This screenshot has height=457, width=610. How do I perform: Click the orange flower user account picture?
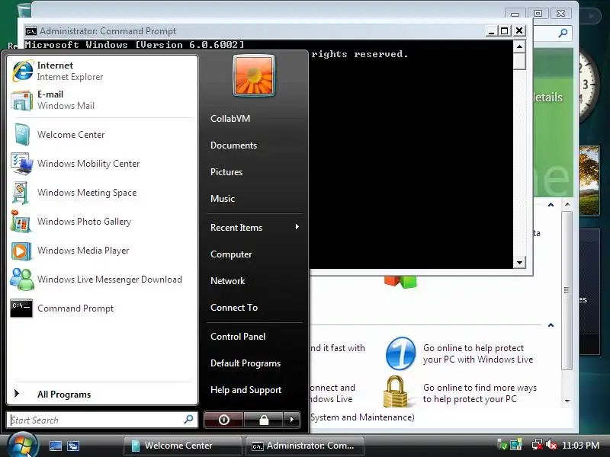254,75
